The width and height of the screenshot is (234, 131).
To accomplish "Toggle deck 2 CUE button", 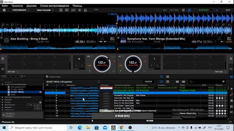I will pyautogui.click(x=121, y=65).
